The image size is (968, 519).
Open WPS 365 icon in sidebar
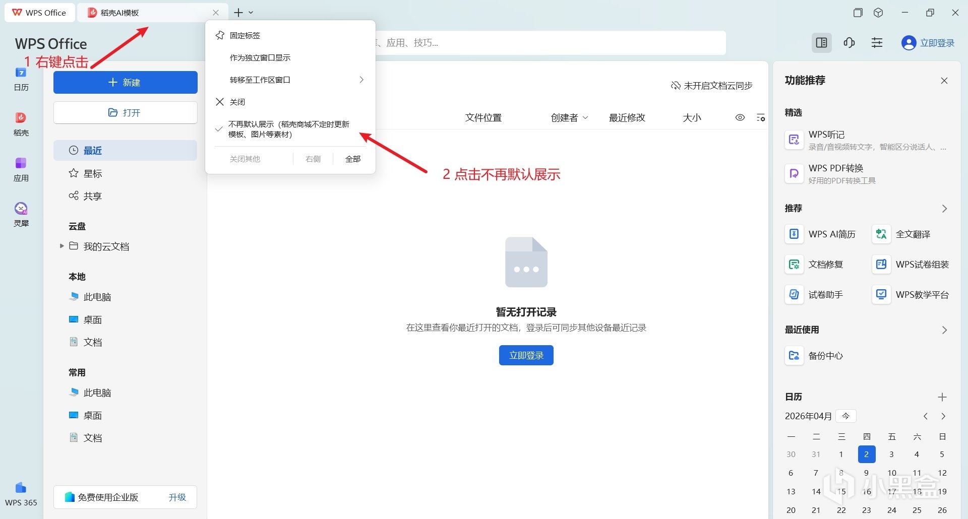point(21,494)
